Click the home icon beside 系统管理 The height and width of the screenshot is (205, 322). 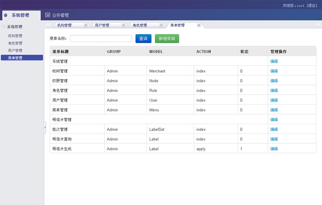pos(6,15)
